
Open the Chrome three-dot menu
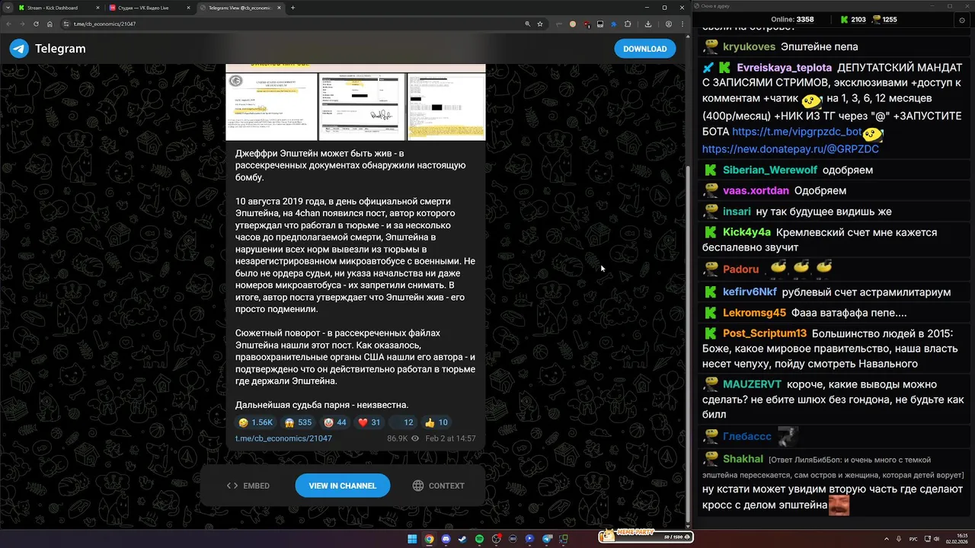(682, 24)
